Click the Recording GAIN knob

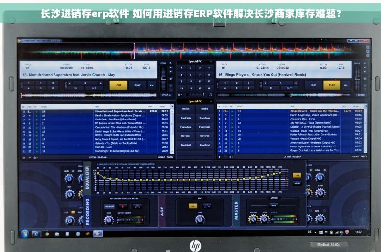click(109, 220)
